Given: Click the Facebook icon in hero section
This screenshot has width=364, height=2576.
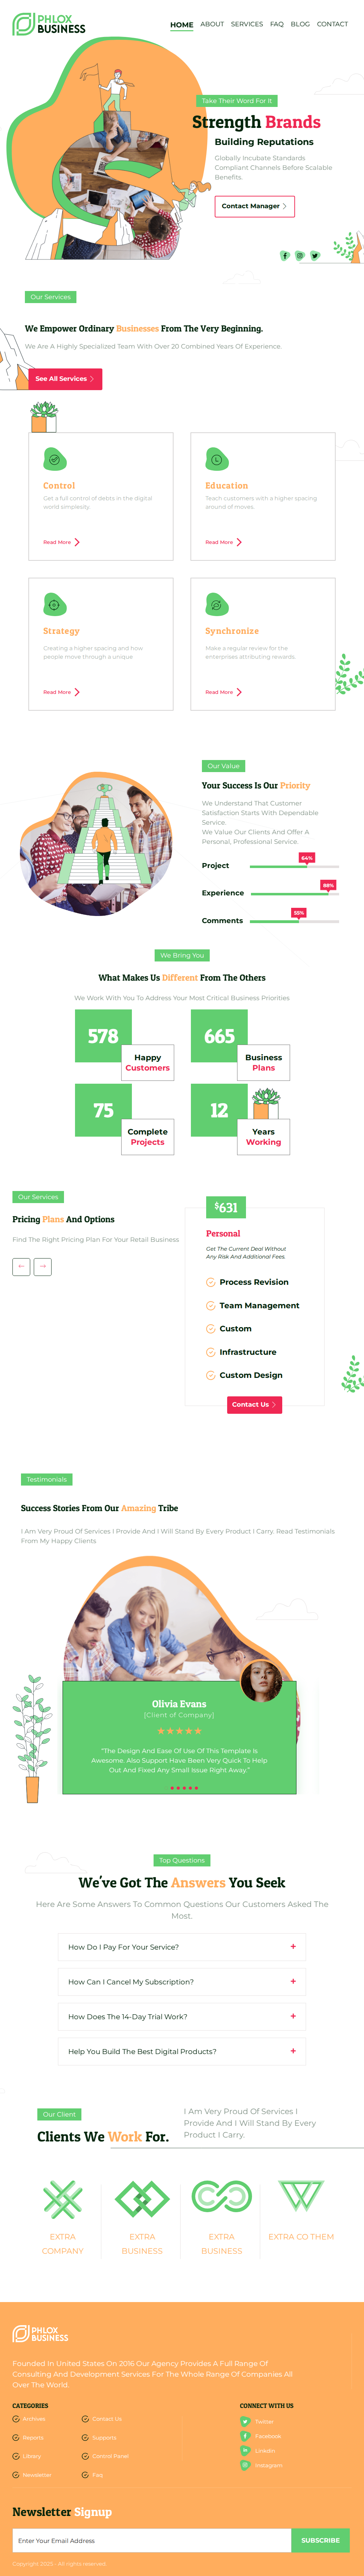Looking at the screenshot, I should (x=285, y=255).
